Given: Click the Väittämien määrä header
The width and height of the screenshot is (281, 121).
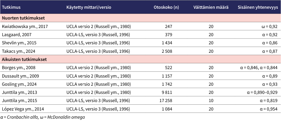Looking at the screenshot, I should coord(211,7).
